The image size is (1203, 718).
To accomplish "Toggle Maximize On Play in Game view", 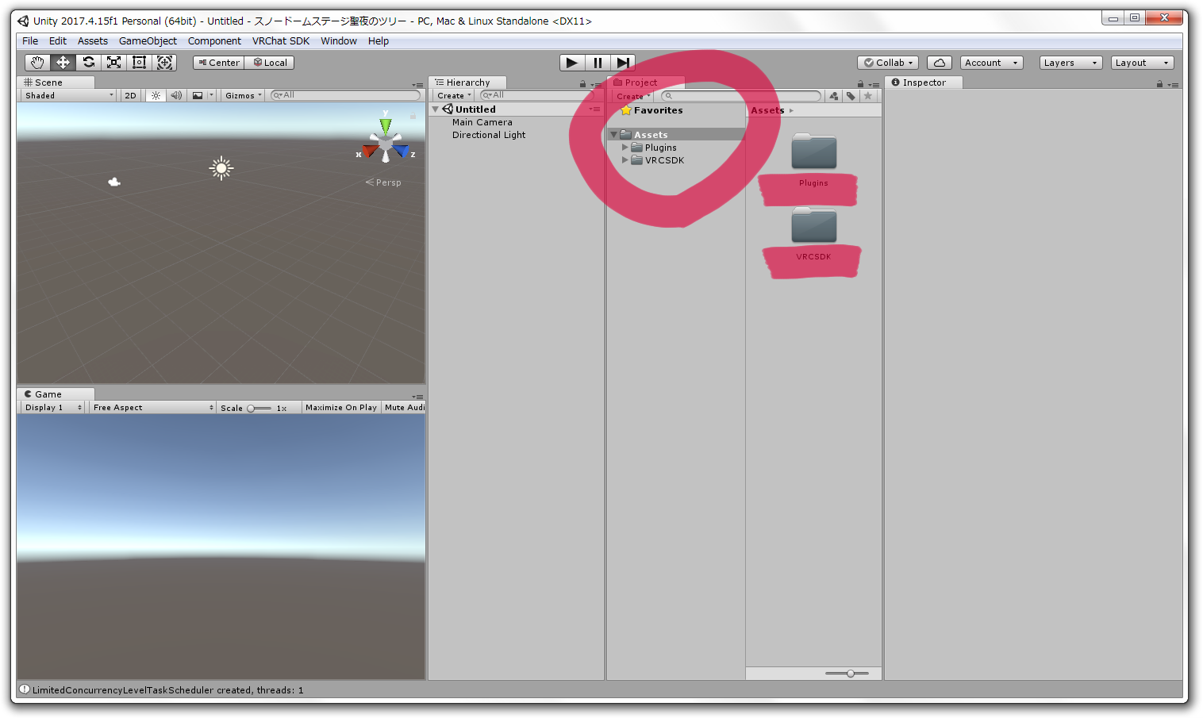I will [x=341, y=408].
